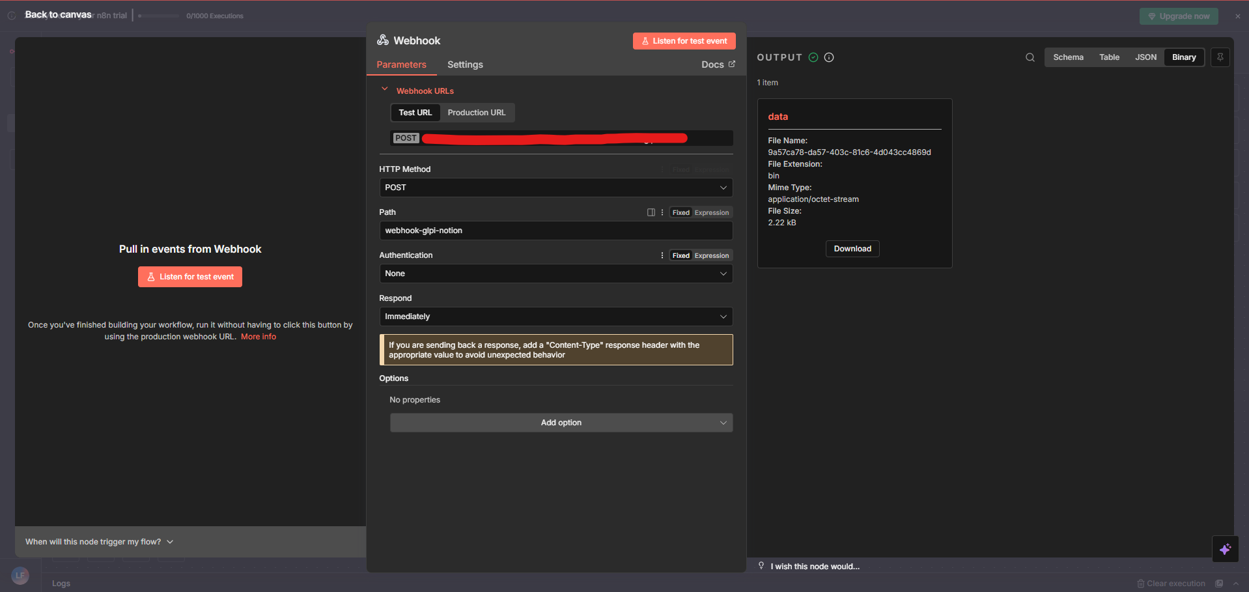The image size is (1249, 592).
Task: Click the search icon in Output panel
Action: [1030, 57]
